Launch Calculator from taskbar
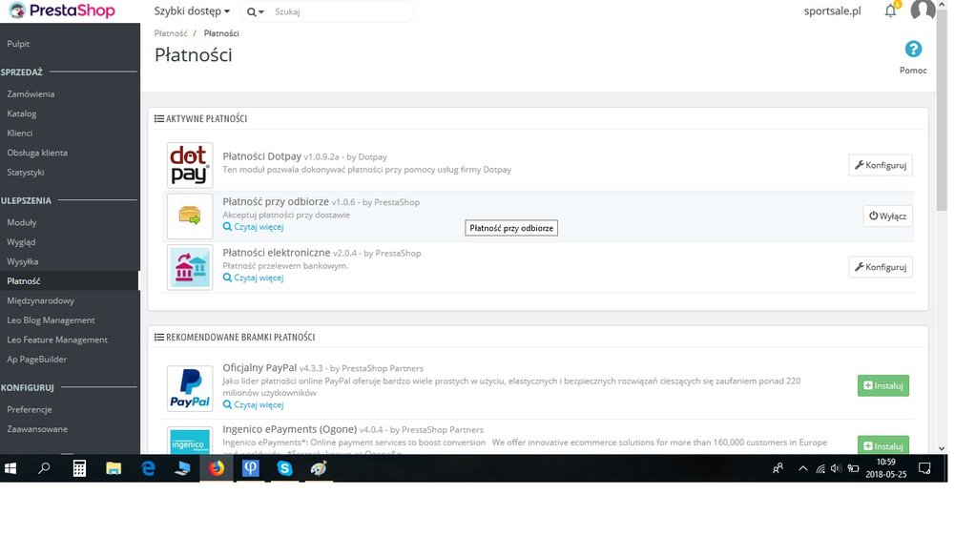The width and height of the screenshot is (954, 536). tap(79, 468)
